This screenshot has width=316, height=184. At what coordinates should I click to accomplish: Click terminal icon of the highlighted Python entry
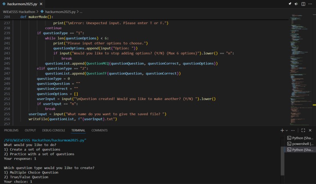click(289, 150)
